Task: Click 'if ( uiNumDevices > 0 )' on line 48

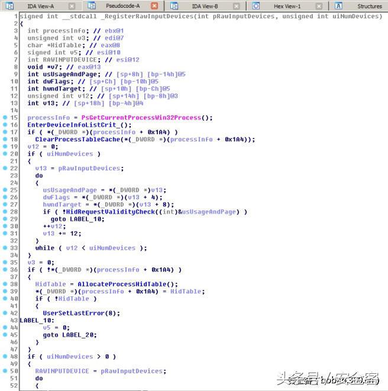Action: 72,357
